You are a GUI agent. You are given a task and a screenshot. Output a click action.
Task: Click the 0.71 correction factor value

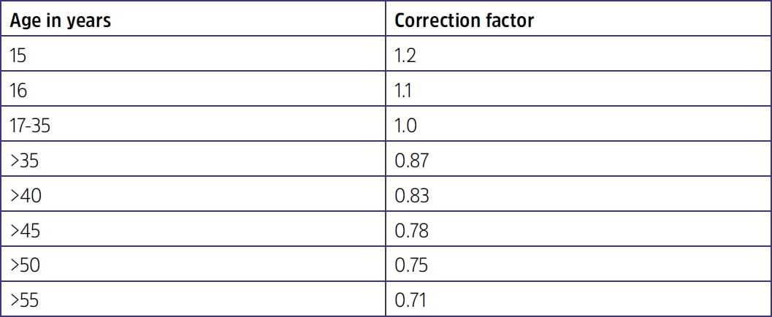(410, 299)
